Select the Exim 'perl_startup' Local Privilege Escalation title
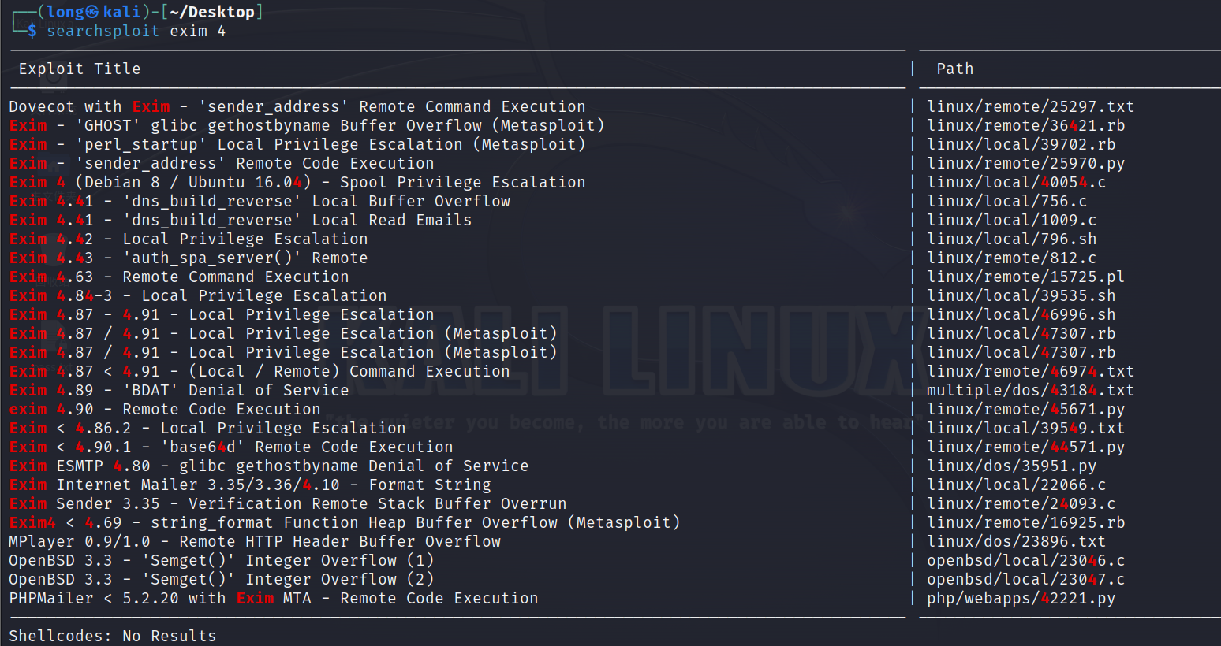The image size is (1221, 646). tap(297, 144)
